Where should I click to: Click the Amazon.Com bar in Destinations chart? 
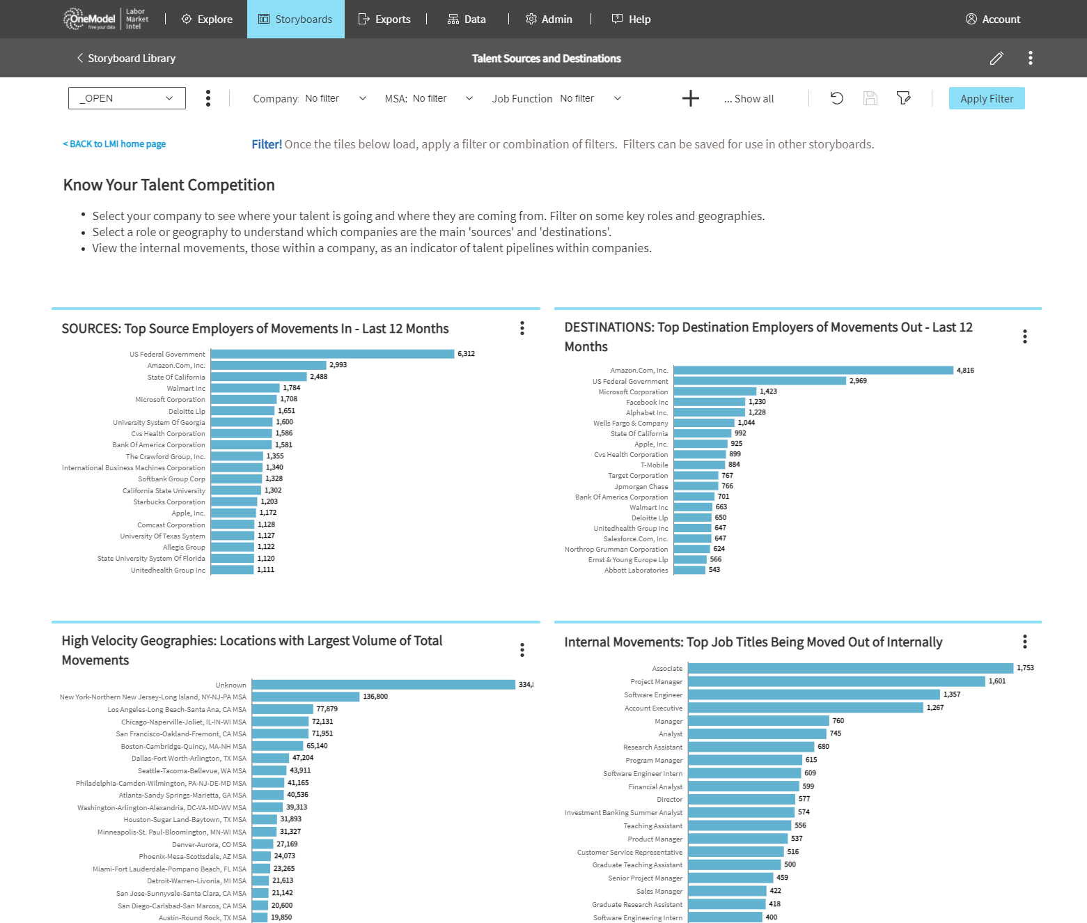pos(813,370)
